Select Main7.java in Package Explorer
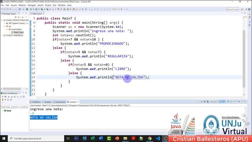 pyautogui.click(x=17, y=32)
